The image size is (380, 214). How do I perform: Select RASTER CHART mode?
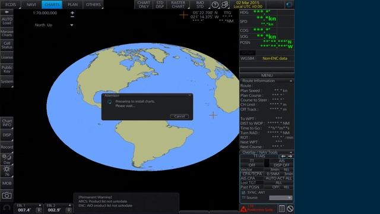[178, 5]
